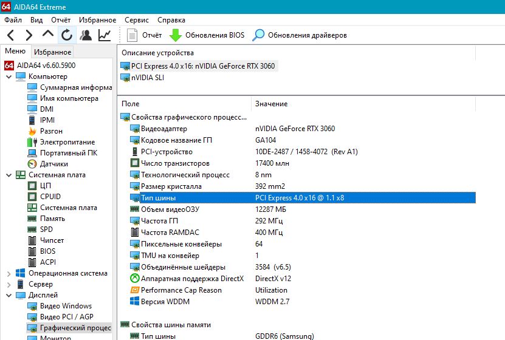Open Электропитание with battery plug icon
Image resolution: width=505 pixels, height=340 pixels.
coord(61,142)
